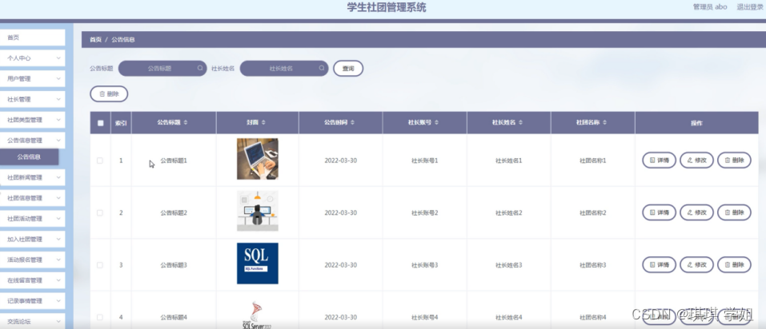Open the 交流论坛 sidebar menu
Screen dimensions: 766x329
click(x=32, y=321)
